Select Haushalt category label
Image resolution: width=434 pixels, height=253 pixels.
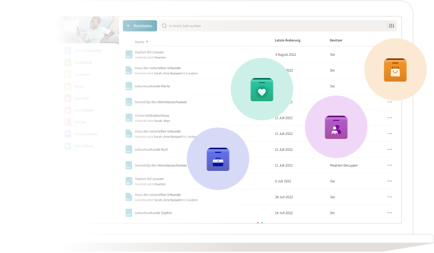(x=81, y=98)
